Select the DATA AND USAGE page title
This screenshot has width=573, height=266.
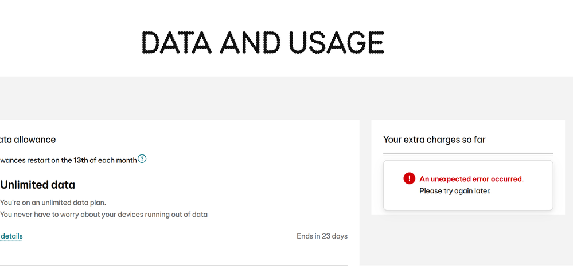pos(263,42)
